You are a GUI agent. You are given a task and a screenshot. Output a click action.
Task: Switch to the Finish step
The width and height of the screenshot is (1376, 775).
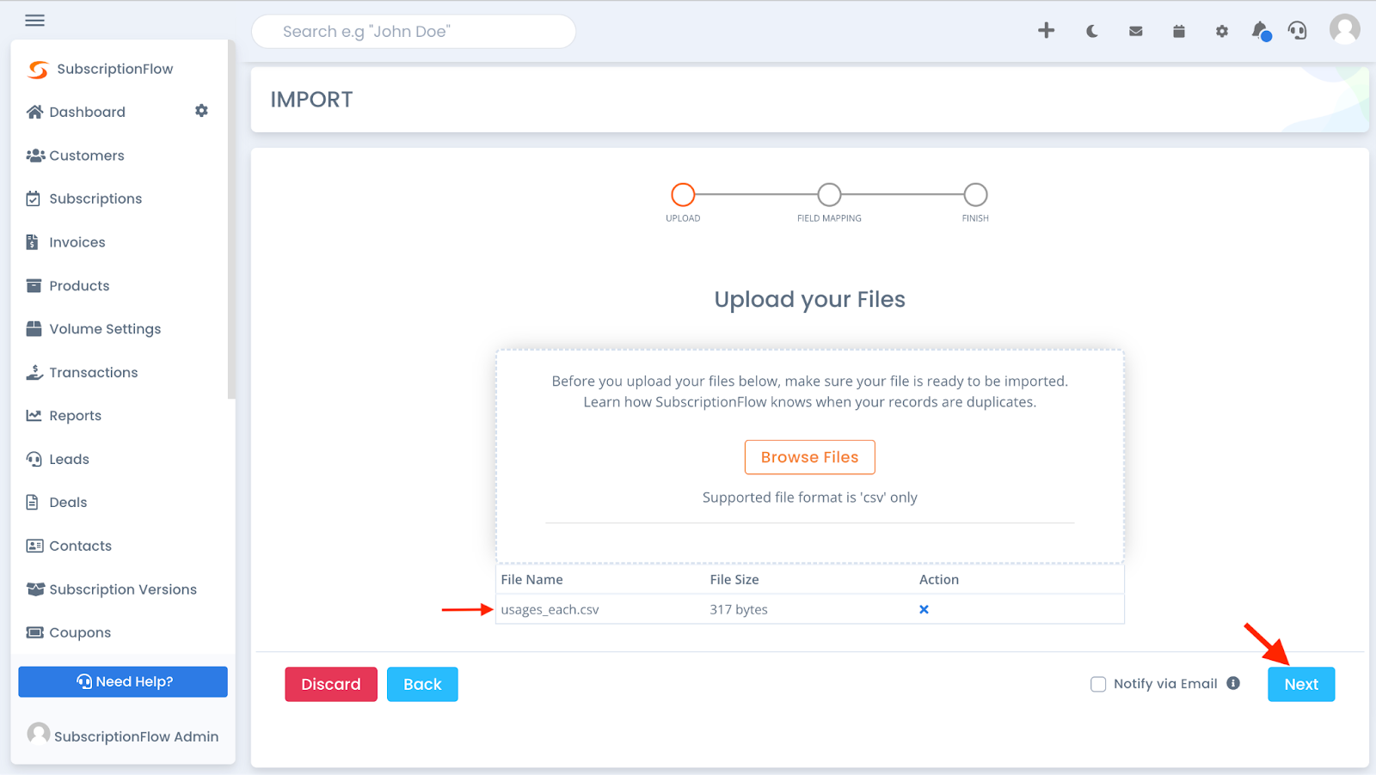tap(974, 194)
